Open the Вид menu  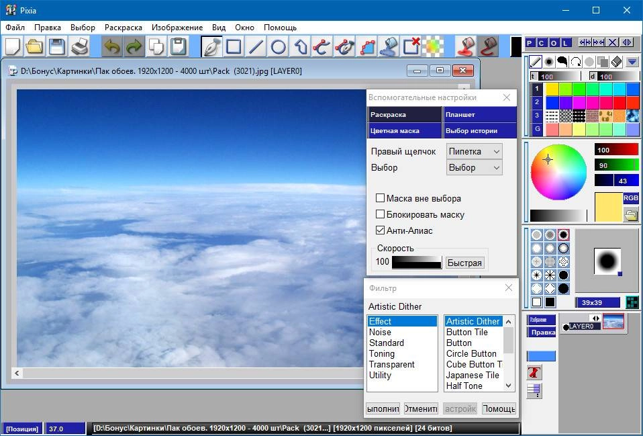pyautogui.click(x=219, y=28)
